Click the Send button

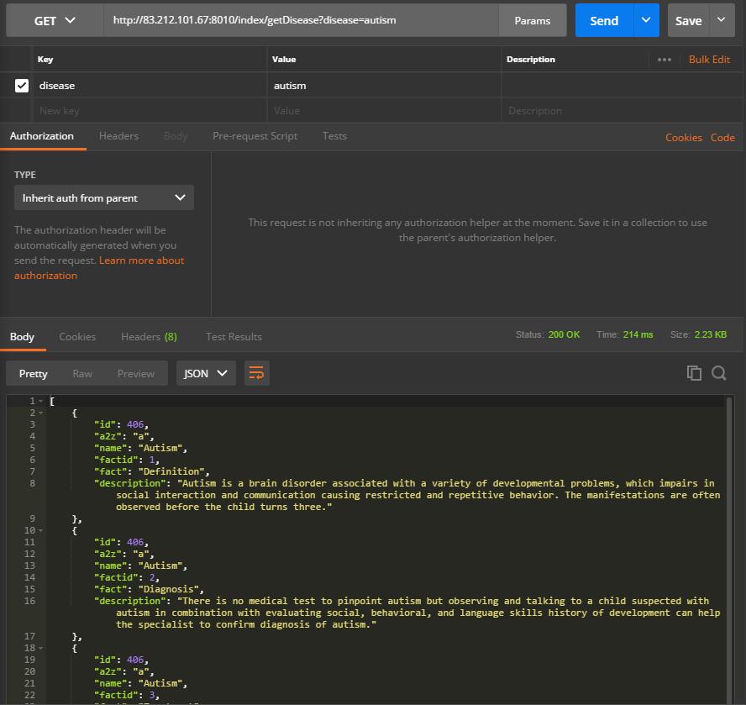pos(604,20)
